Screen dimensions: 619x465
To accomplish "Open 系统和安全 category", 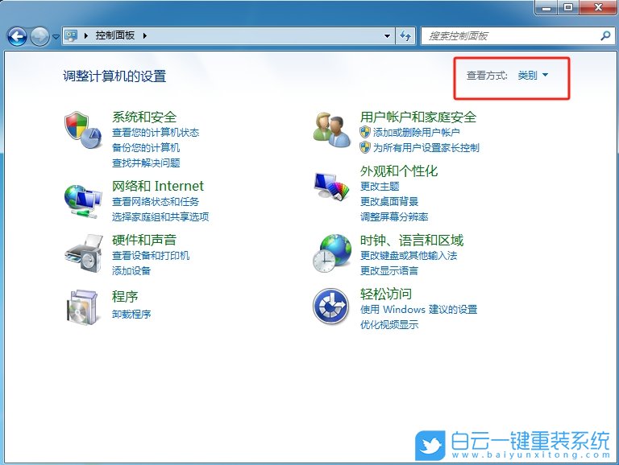I will click(x=144, y=117).
